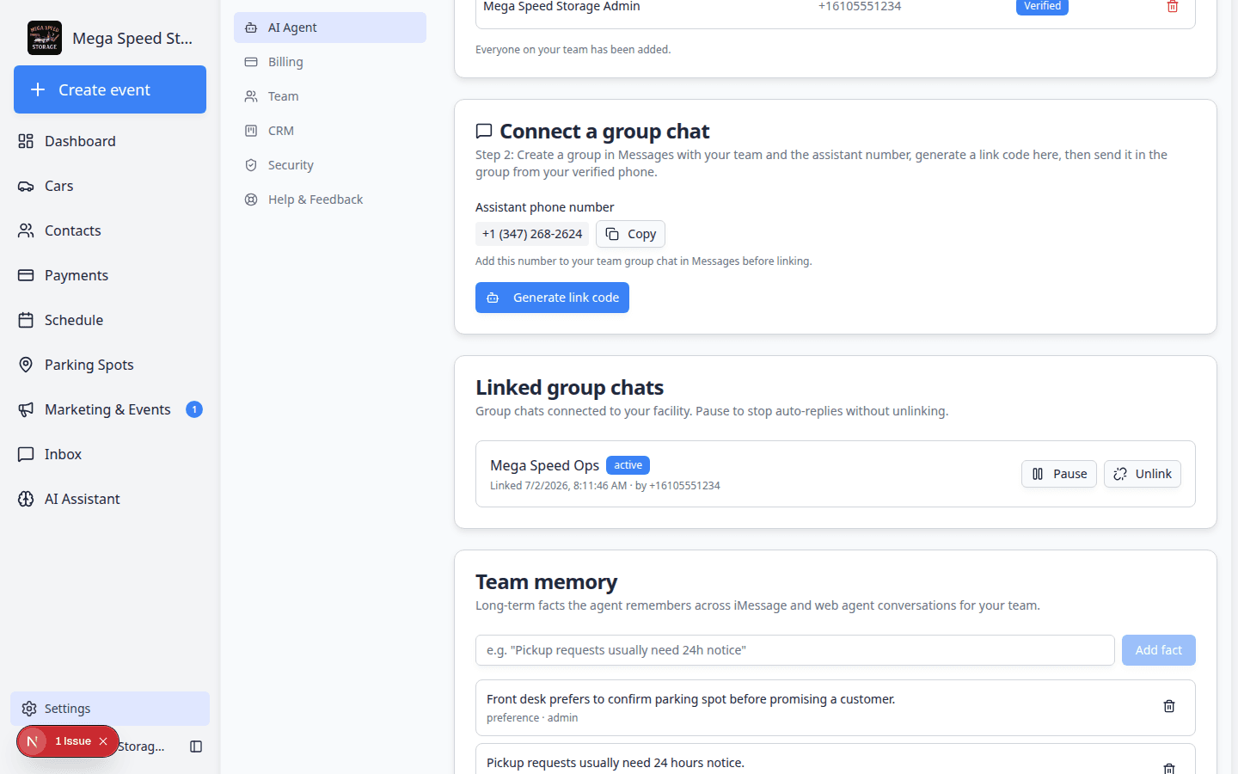Delete Mega Speed Storage Admin member
This screenshot has height=774, width=1238.
pyautogui.click(x=1173, y=6)
